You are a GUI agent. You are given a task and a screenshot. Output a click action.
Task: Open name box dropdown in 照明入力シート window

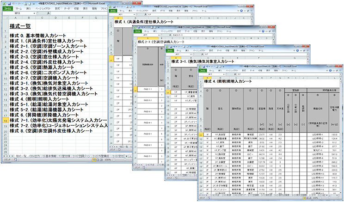click(224, 74)
